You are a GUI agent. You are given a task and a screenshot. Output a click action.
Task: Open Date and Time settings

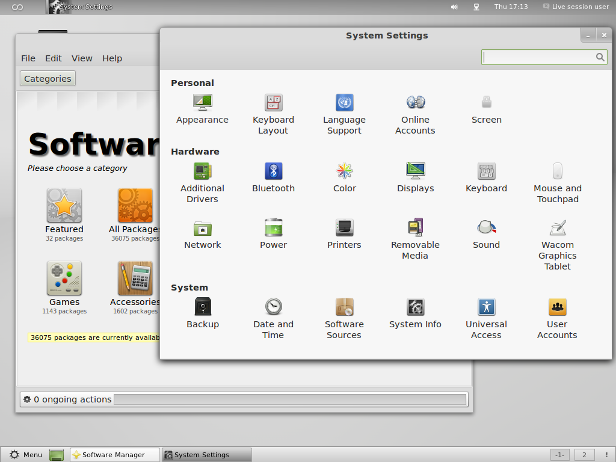(x=274, y=319)
